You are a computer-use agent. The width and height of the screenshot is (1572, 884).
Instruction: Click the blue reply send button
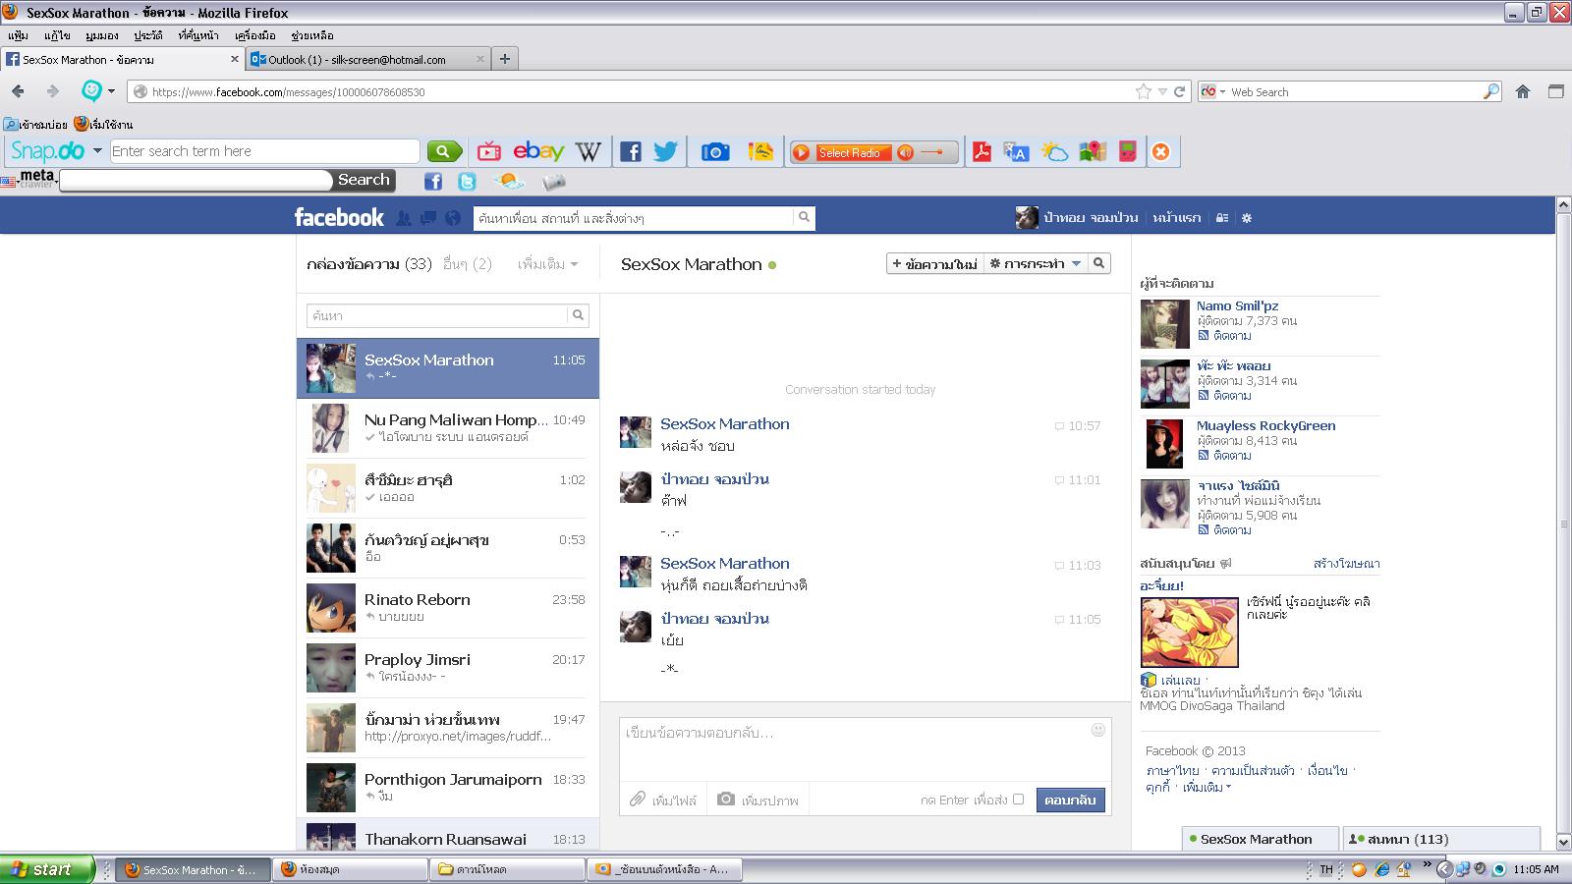(1070, 800)
